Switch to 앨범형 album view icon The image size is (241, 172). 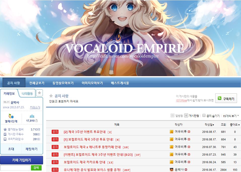(x=172, y=116)
